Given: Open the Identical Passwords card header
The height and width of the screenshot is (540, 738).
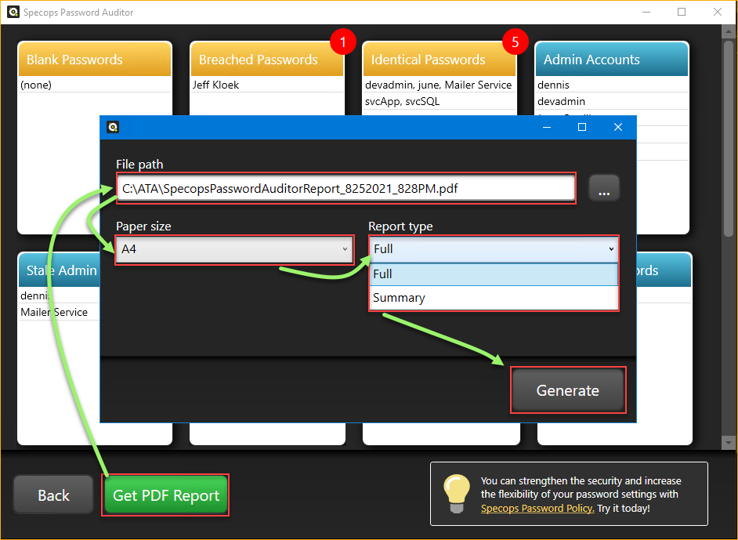Looking at the screenshot, I should [x=440, y=60].
